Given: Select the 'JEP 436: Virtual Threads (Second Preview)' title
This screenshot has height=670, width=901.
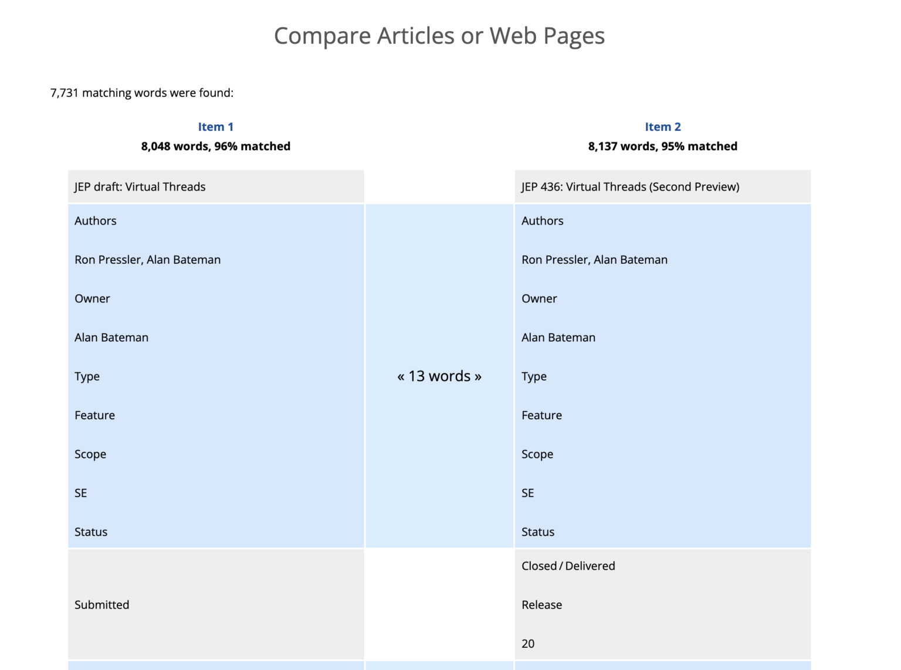Looking at the screenshot, I should point(631,186).
